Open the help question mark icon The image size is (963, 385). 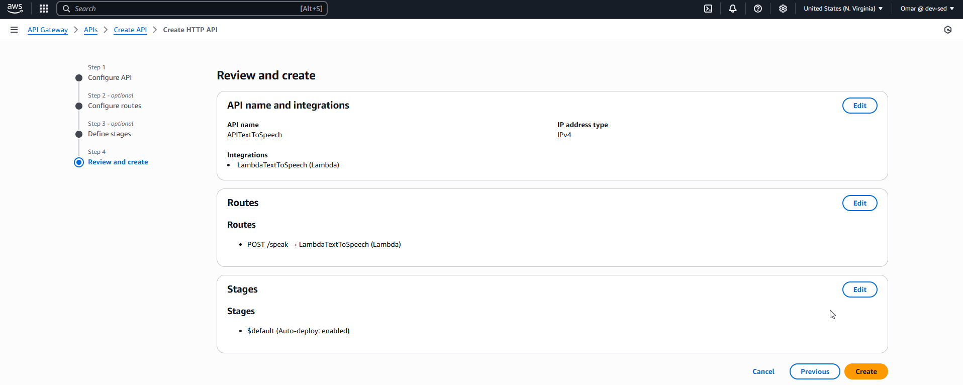(758, 9)
